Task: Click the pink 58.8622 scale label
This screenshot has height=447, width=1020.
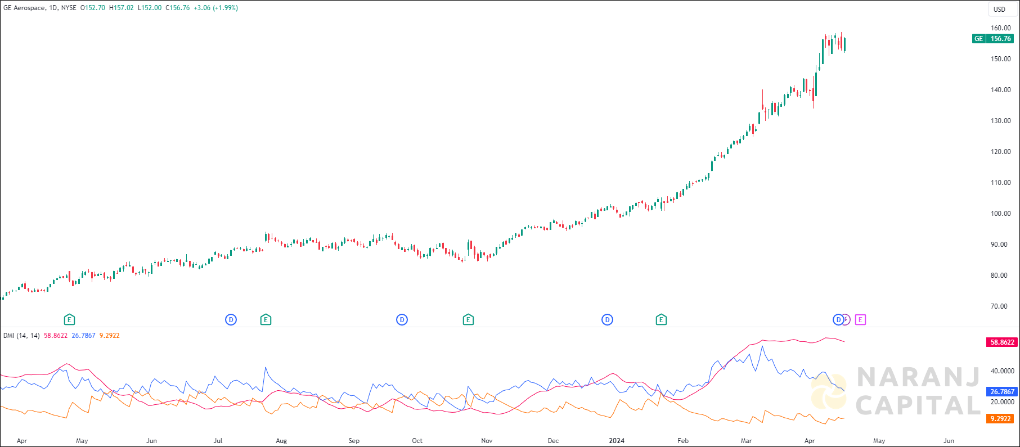Action: tap(1002, 342)
